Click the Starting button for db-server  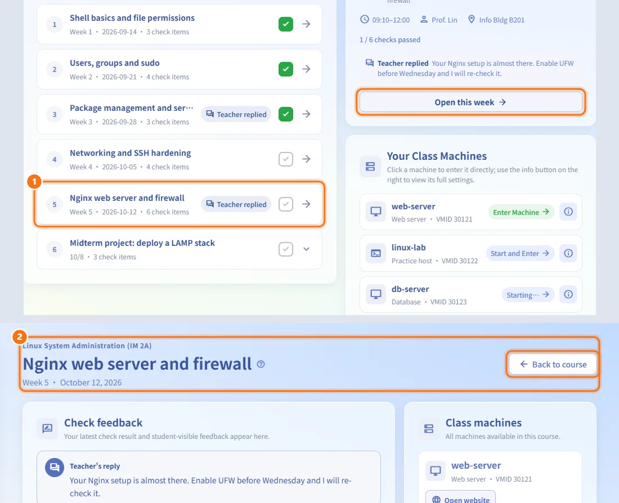[528, 294]
